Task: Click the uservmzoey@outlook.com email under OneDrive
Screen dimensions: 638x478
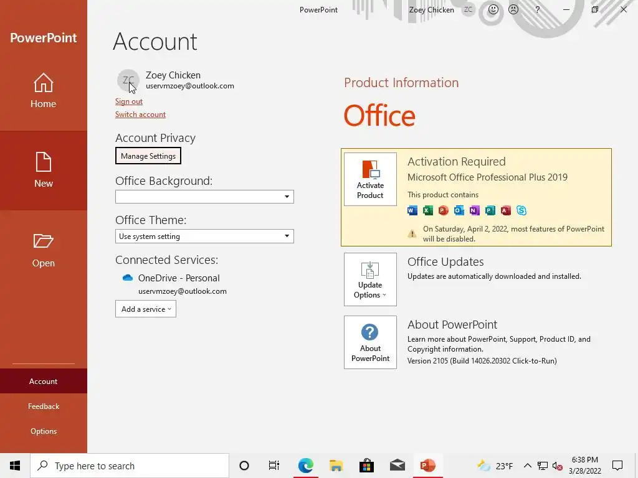Action: point(183,291)
